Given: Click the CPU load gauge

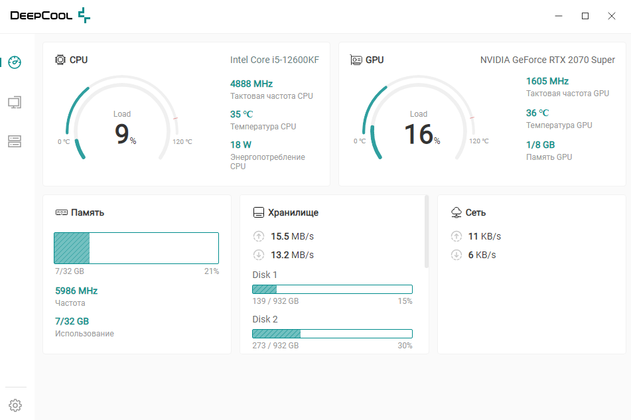Looking at the screenshot, I should pyautogui.click(x=122, y=119).
